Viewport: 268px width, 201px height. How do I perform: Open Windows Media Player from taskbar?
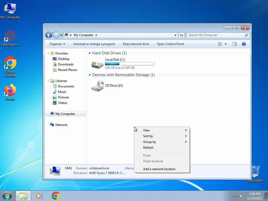tap(39, 196)
